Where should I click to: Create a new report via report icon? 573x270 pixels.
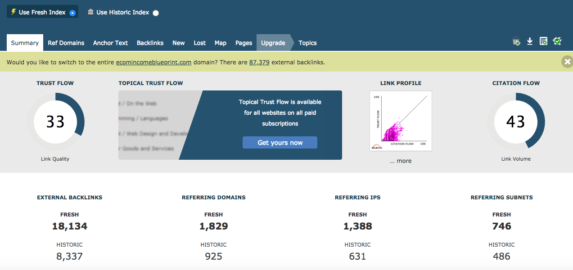543,41
